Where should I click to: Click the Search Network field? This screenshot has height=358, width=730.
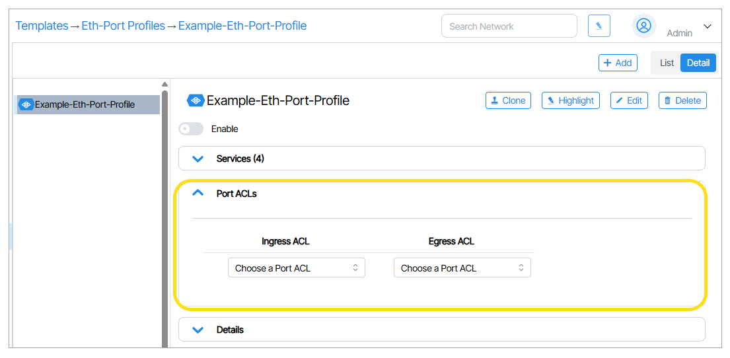[x=509, y=26]
